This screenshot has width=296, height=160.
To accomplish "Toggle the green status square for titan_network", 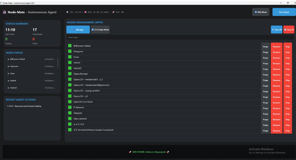I will click(70, 118).
